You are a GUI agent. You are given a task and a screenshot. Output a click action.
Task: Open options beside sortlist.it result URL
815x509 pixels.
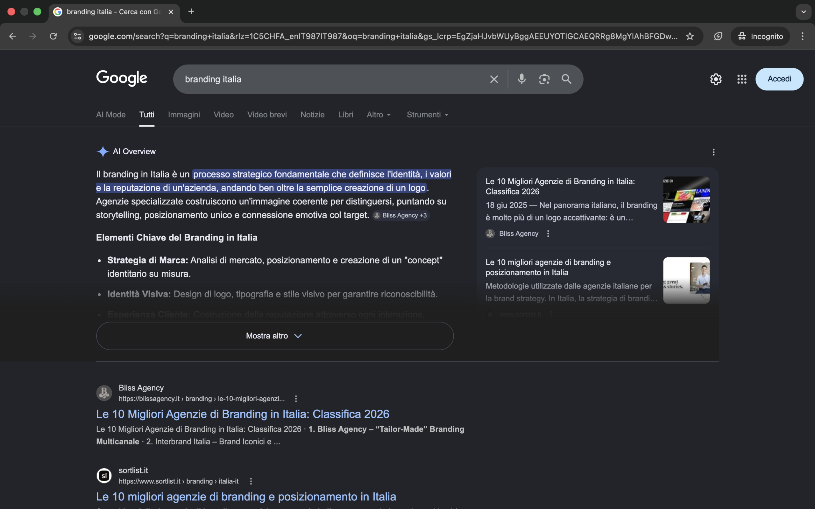point(251,481)
